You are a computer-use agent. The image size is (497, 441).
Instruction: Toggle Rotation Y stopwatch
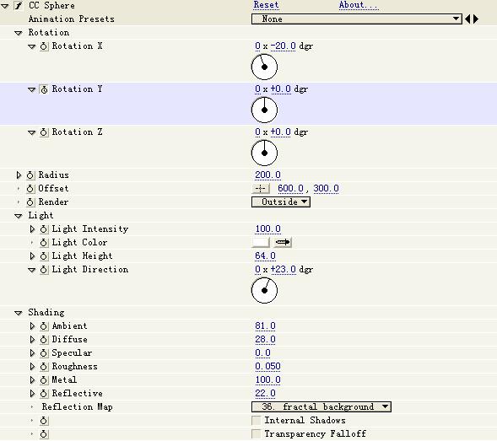(x=44, y=89)
